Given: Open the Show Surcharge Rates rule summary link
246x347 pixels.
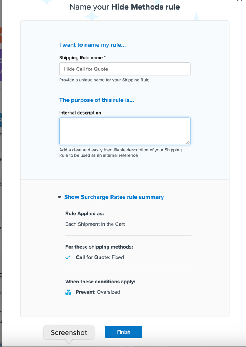Looking at the screenshot, I should [x=113, y=197].
